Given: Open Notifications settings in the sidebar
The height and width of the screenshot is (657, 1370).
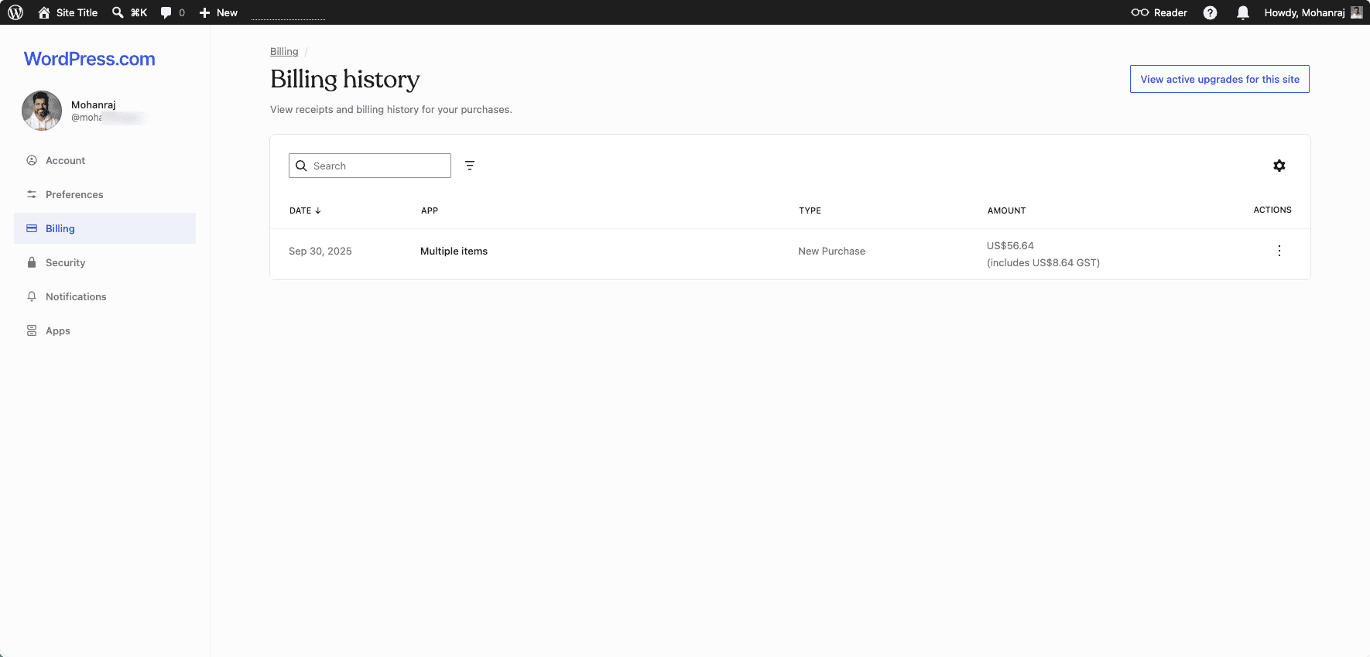Looking at the screenshot, I should (x=105, y=296).
